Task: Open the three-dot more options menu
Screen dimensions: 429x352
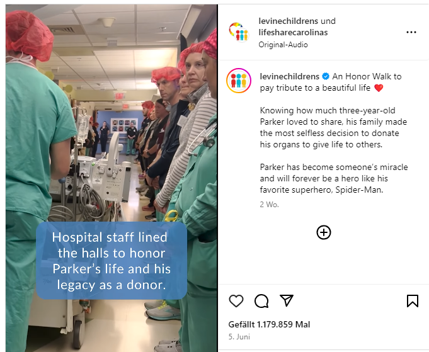Action: [x=411, y=32]
